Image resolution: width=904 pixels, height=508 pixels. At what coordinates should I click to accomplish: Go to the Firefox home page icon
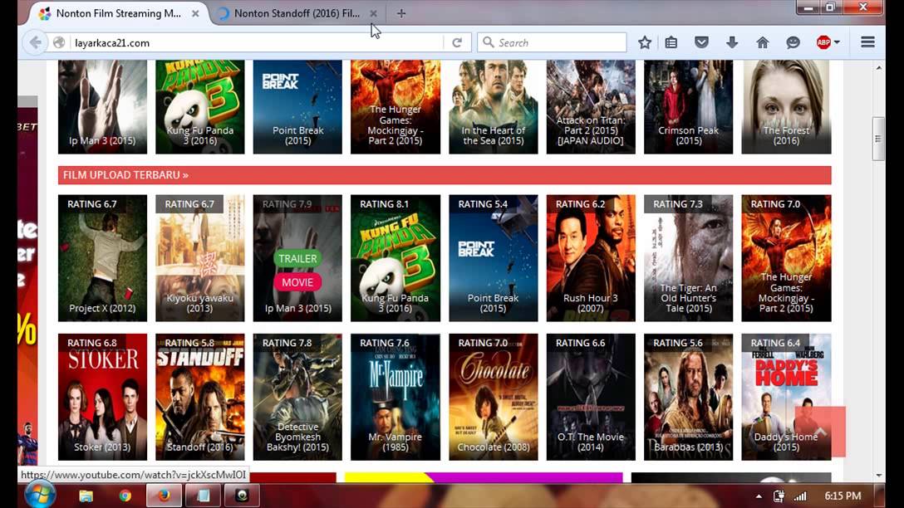(x=763, y=42)
